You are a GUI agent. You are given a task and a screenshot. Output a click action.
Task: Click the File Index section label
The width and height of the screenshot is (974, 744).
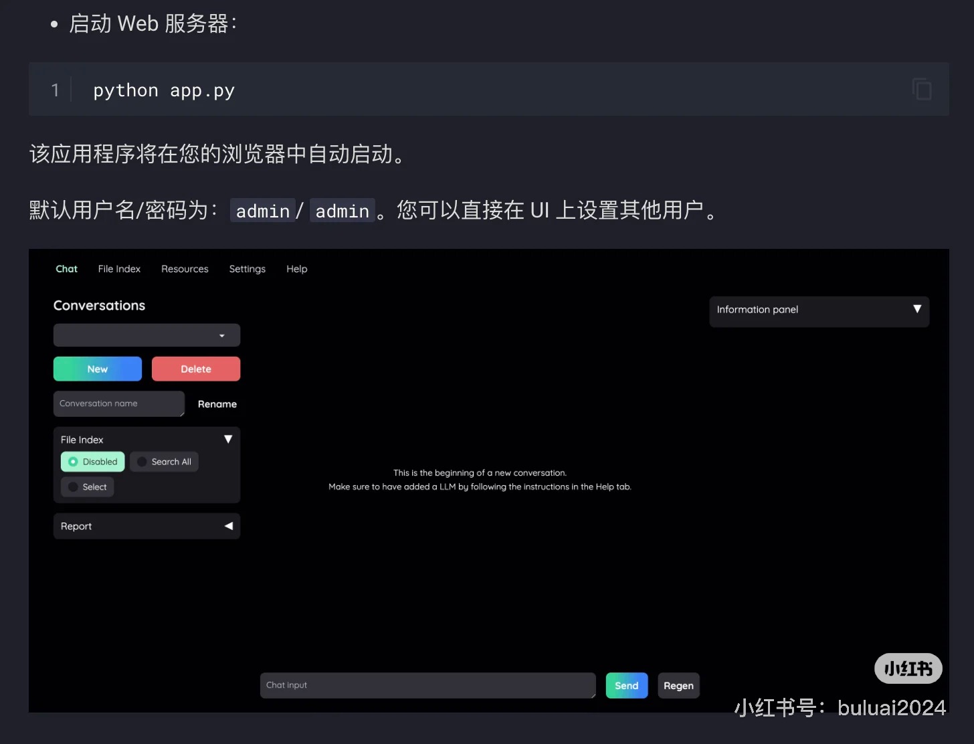(82, 440)
